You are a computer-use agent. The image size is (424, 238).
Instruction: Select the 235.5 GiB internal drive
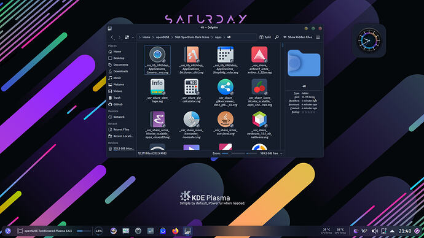tap(121, 148)
